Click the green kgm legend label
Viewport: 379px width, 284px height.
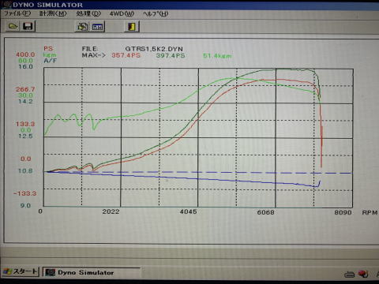(x=50, y=54)
